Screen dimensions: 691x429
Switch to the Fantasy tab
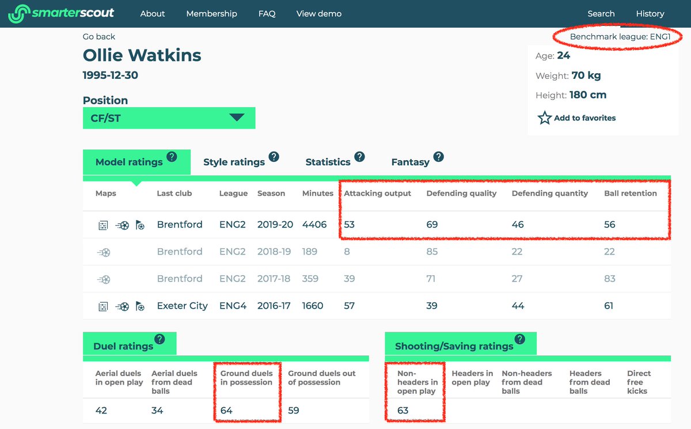410,162
